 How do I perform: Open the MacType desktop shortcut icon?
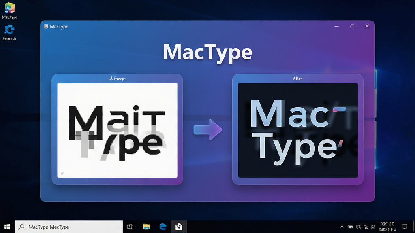(x=10, y=11)
